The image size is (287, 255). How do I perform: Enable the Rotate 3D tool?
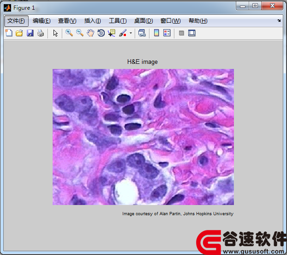point(101,33)
